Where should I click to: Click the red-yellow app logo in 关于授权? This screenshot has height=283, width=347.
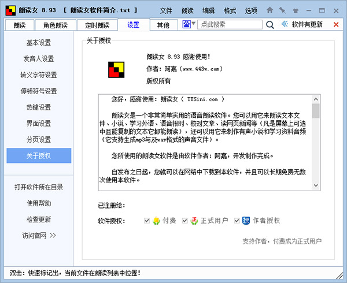[116, 69]
